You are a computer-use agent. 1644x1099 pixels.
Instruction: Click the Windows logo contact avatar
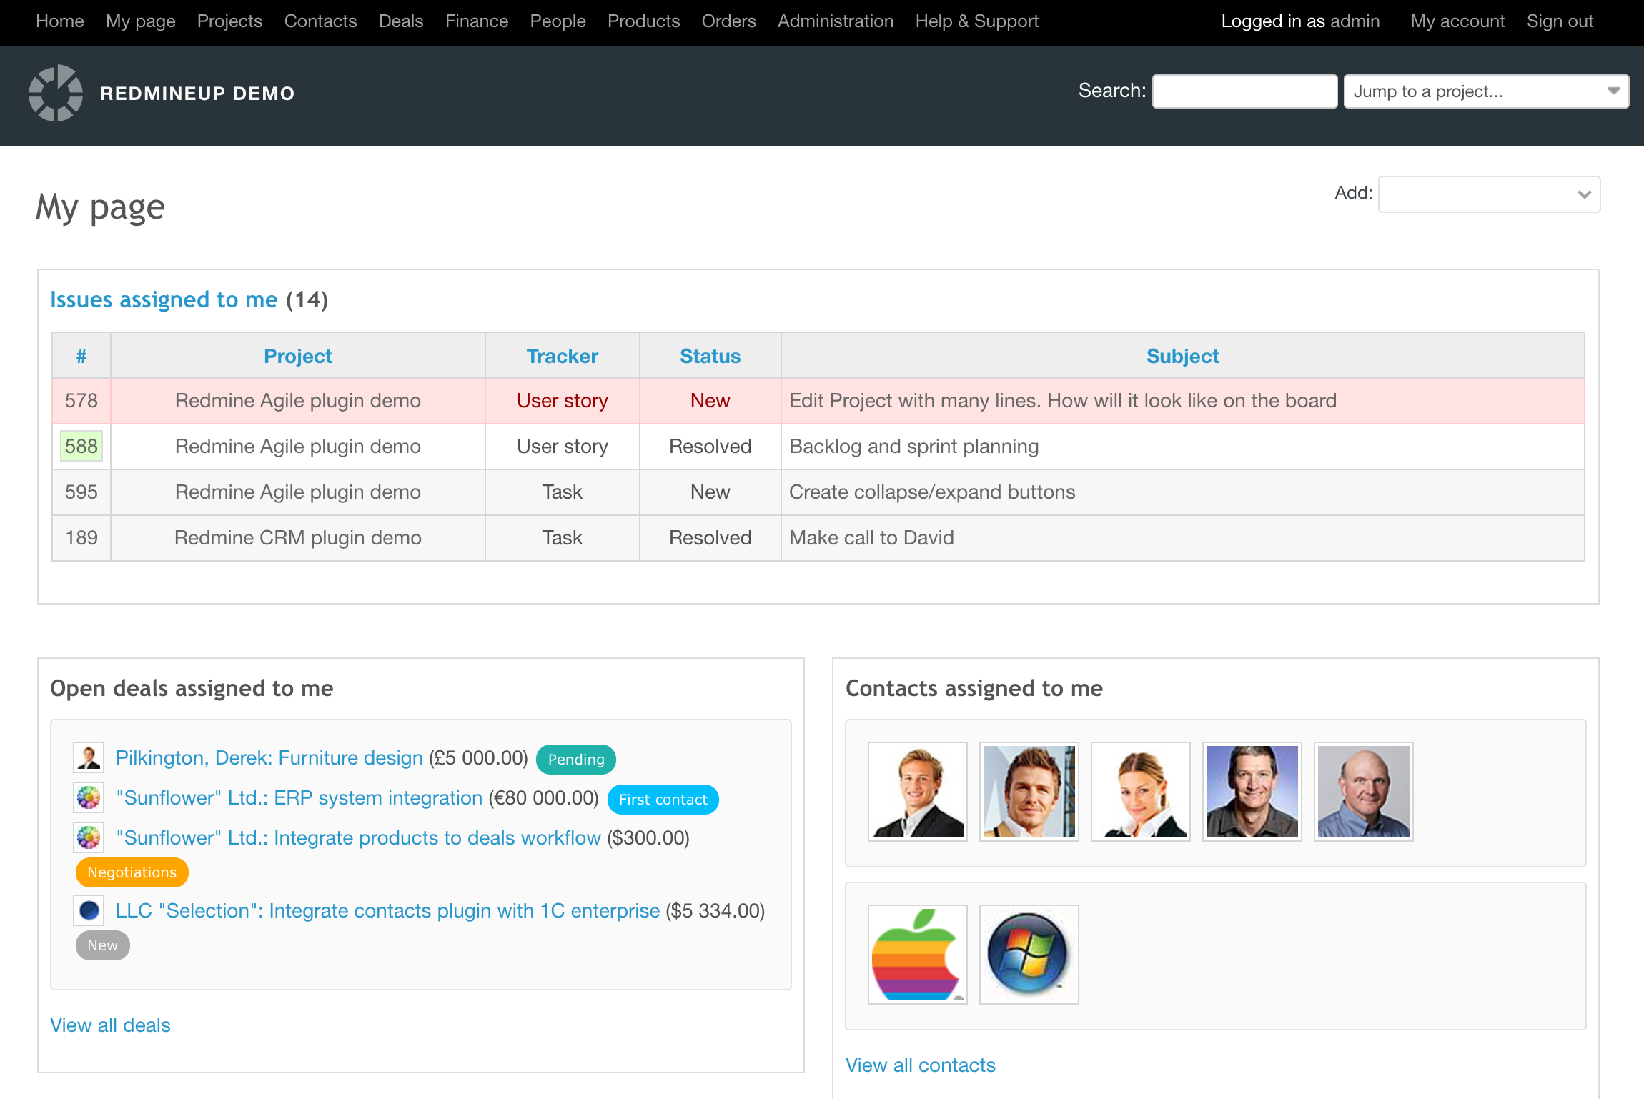point(1029,954)
